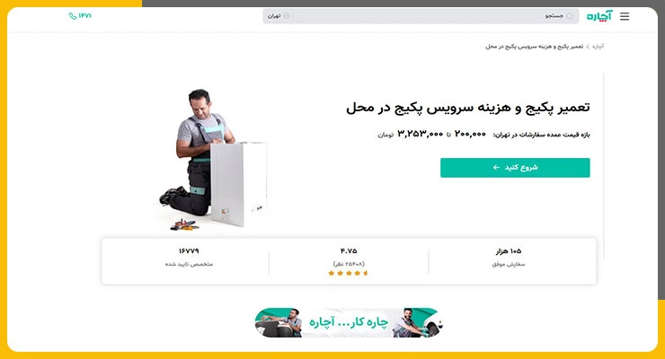Click the آچاره logo
The width and height of the screenshot is (665, 359).
coord(599,16)
